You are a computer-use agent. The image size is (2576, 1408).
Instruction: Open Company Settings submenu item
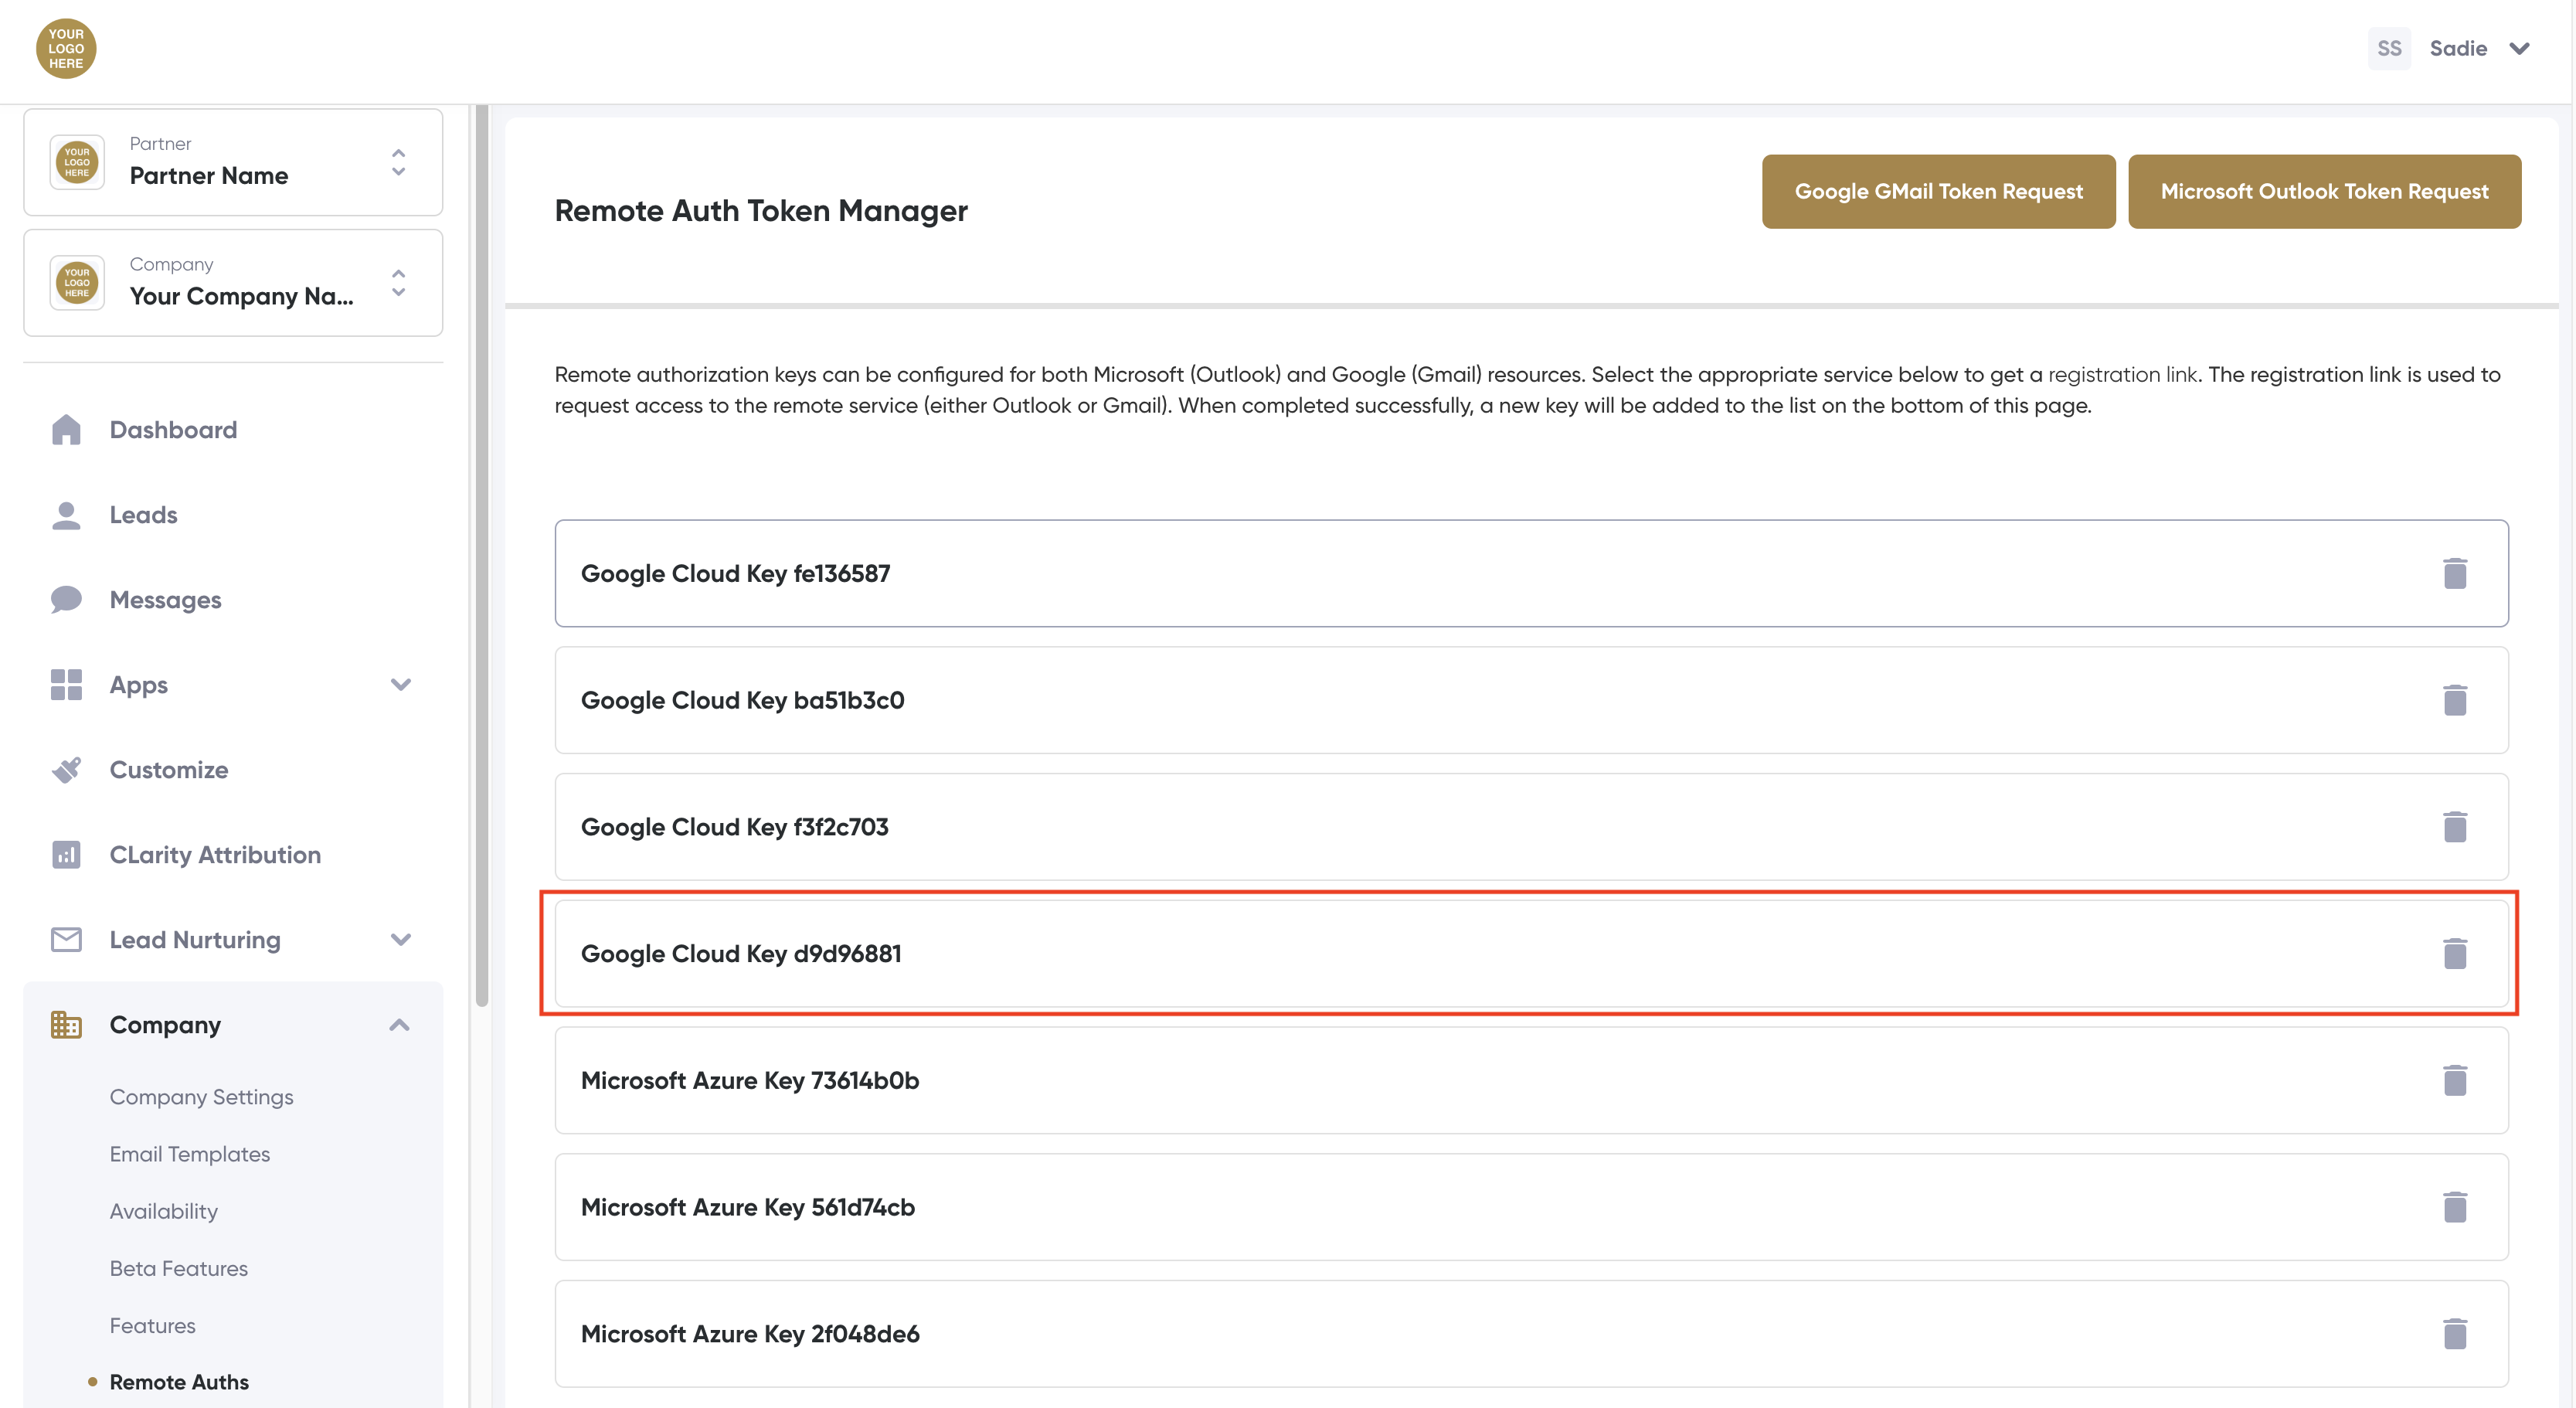point(201,1096)
